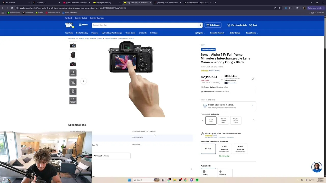
Task: Click the price alert bell icon
Action: coord(253,79)
